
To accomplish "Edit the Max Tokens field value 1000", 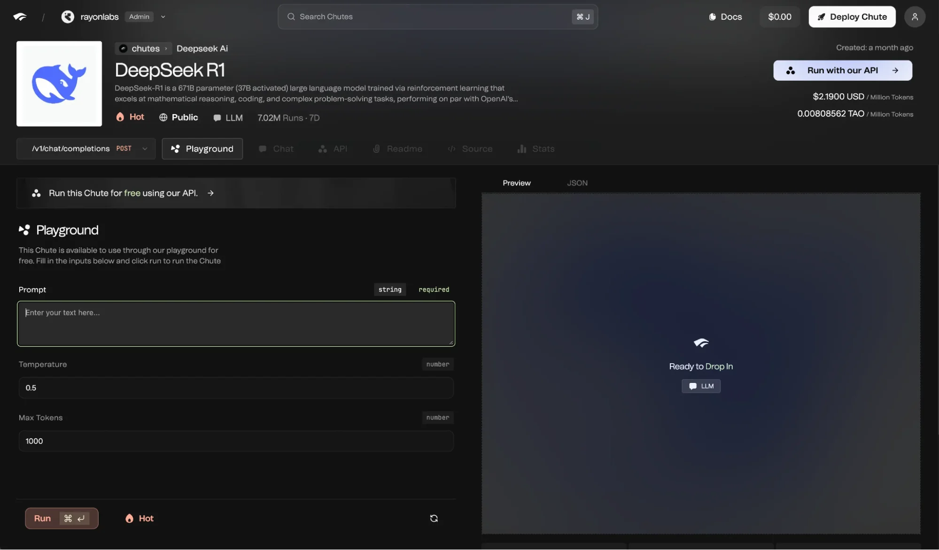I will tap(236, 441).
